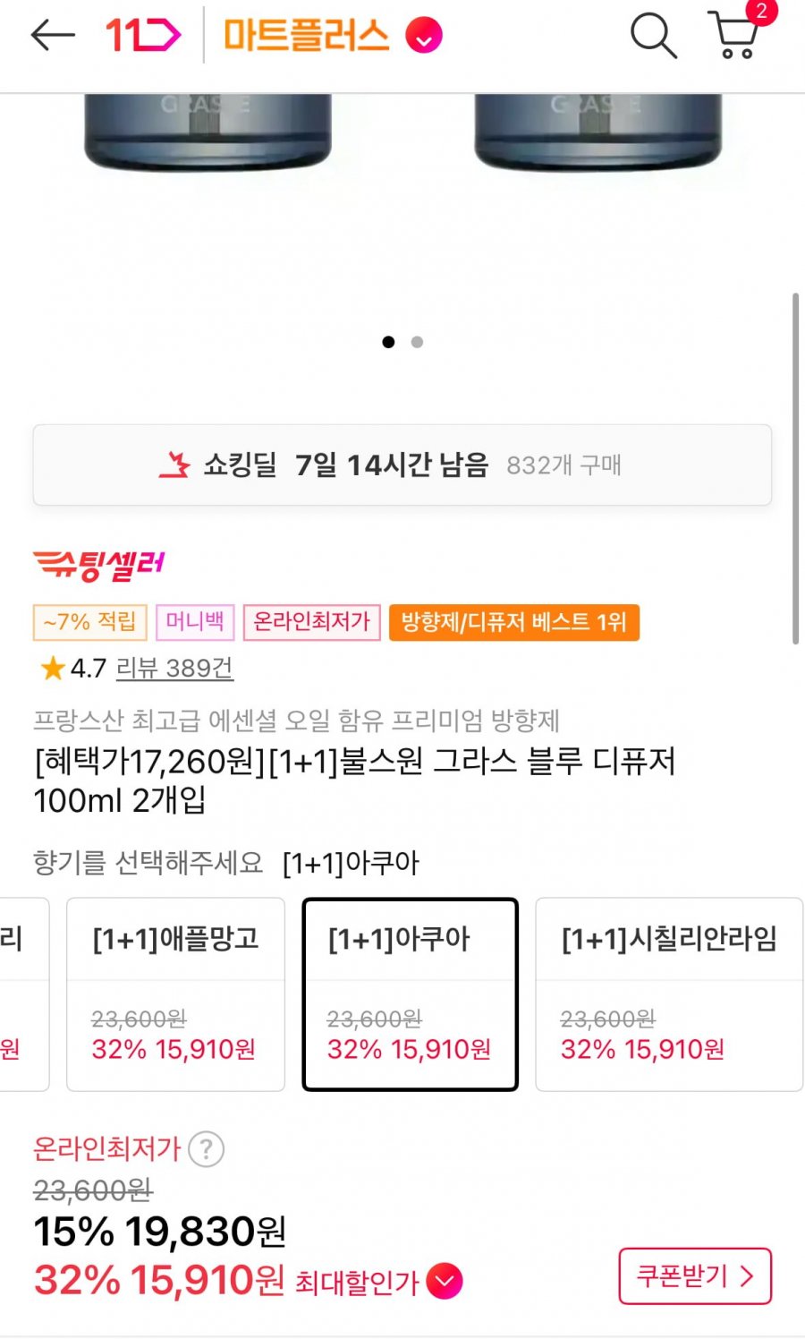Tap the 방향제/디퓨저 베스트 1위 badge
Viewport: 805px width, 1339px height.
pos(514,622)
